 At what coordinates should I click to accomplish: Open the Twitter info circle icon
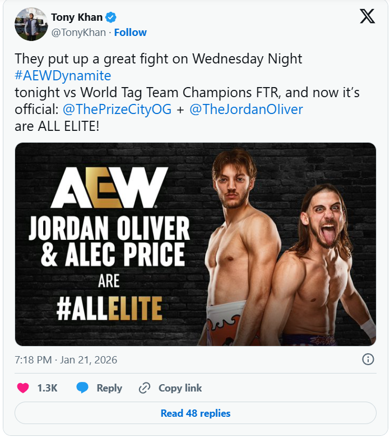pyautogui.click(x=368, y=359)
